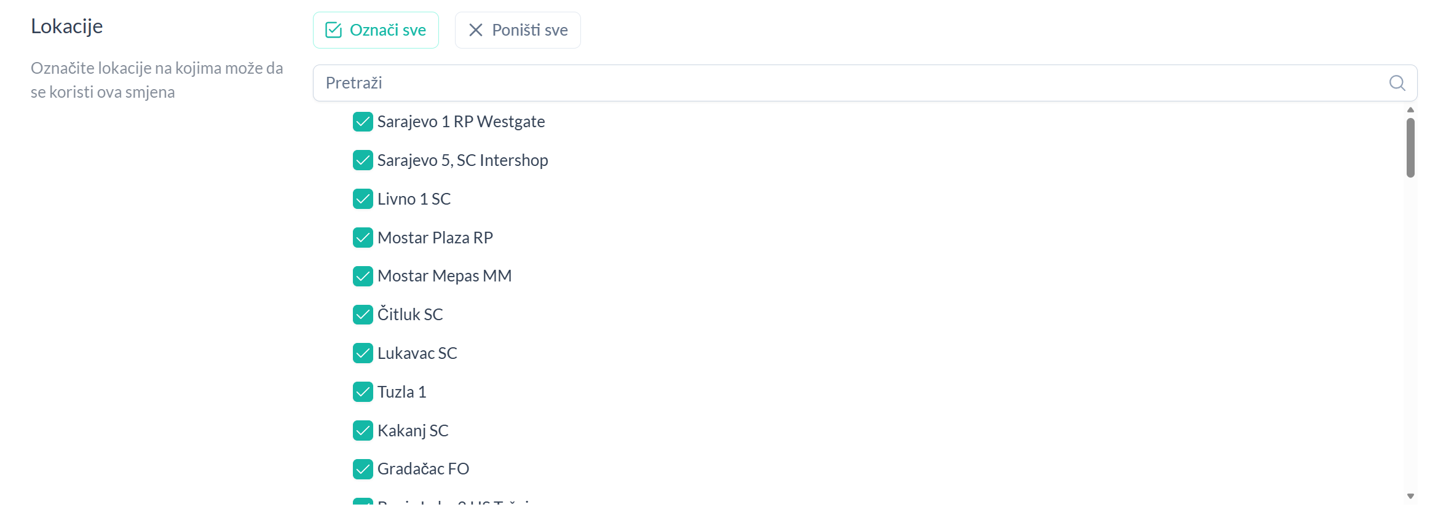Click the scrollbar down arrow
The image size is (1454, 507).
tap(1410, 496)
